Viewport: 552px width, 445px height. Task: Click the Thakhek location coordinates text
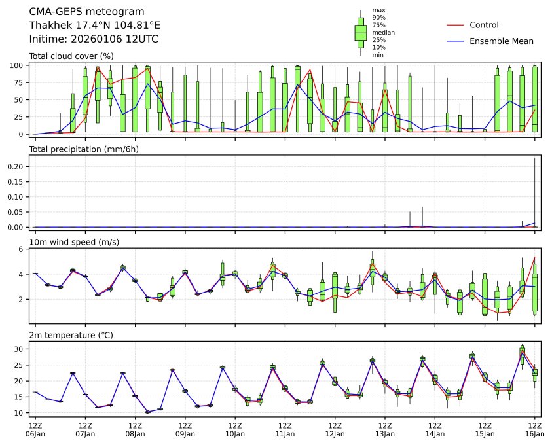pos(94,25)
